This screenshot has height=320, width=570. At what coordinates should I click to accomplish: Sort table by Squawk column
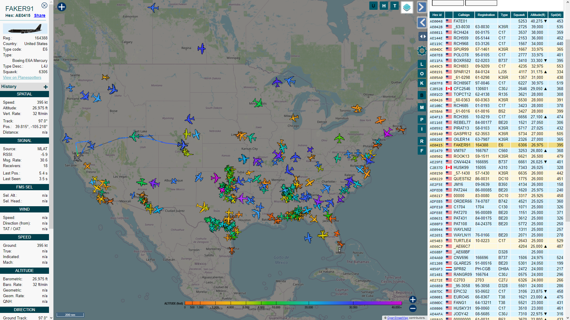(x=519, y=15)
